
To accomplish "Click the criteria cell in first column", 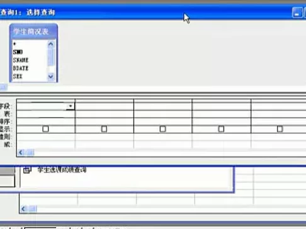I will point(46,137).
